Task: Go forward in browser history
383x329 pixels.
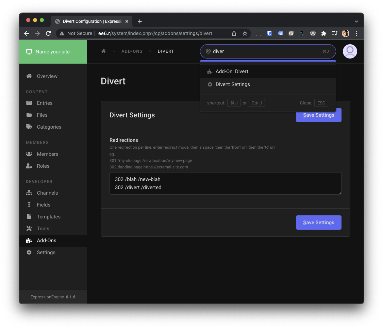Action: coord(37,33)
